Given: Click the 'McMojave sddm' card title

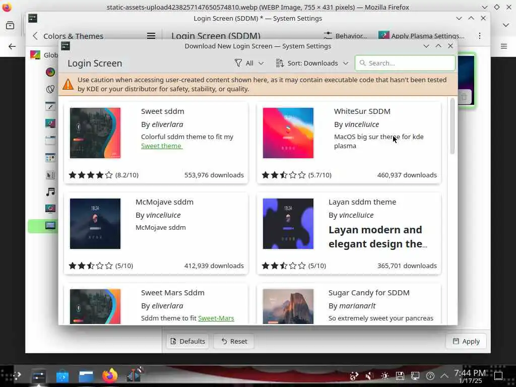Looking at the screenshot, I should [164, 202].
